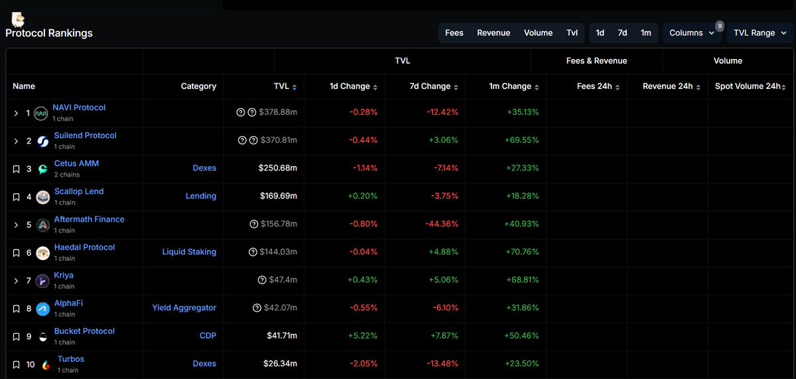Click the first question mark on NAVI TVL
The image size is (796, 379).
[241, 113]
